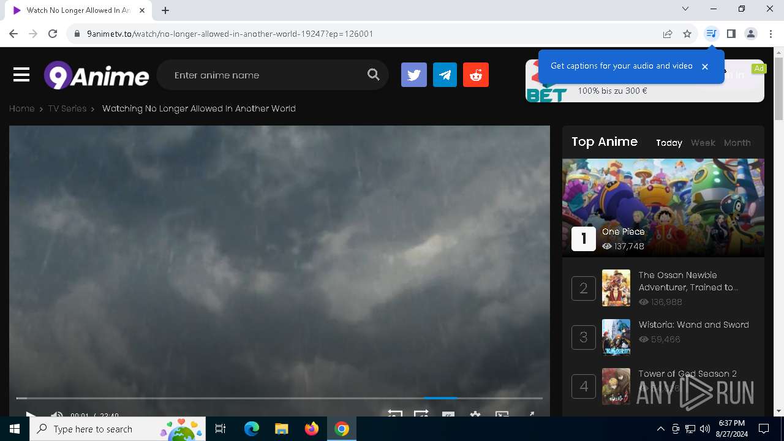The image size is (784, 441).
Task: Open the One Piece title link
Action: click(623, 232)
